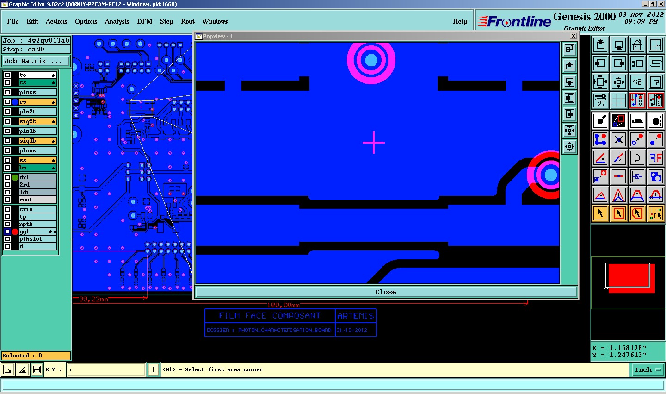
Task: Select the ruler measurement tool
Action: click(637, 121)
